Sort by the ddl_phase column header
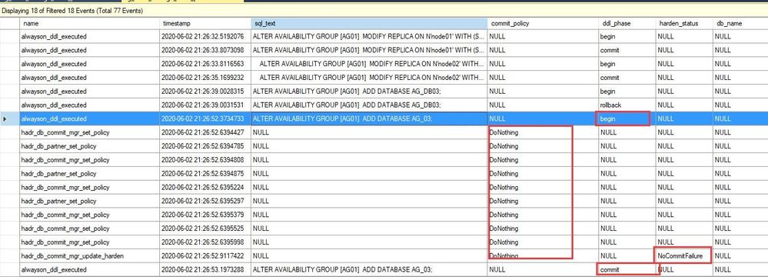The image size is (768, 277). (x=627, y=23)
